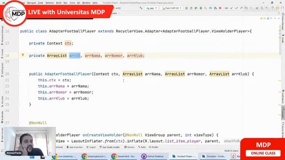
Task: Click the yellow lightbulb intention icon on line 18
Action: click(x=23, y=55)
